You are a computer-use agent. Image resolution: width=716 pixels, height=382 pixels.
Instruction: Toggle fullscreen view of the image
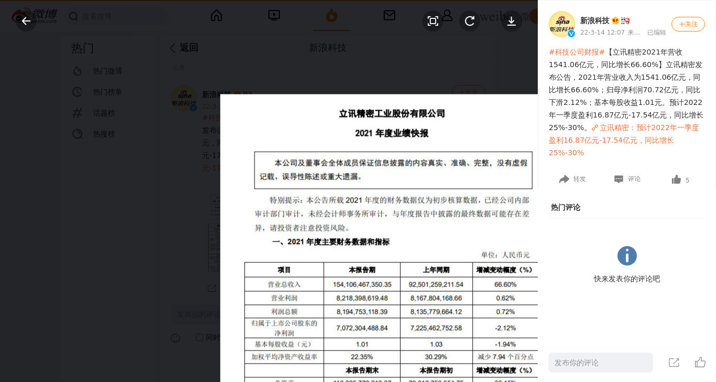tap(433, 21)
